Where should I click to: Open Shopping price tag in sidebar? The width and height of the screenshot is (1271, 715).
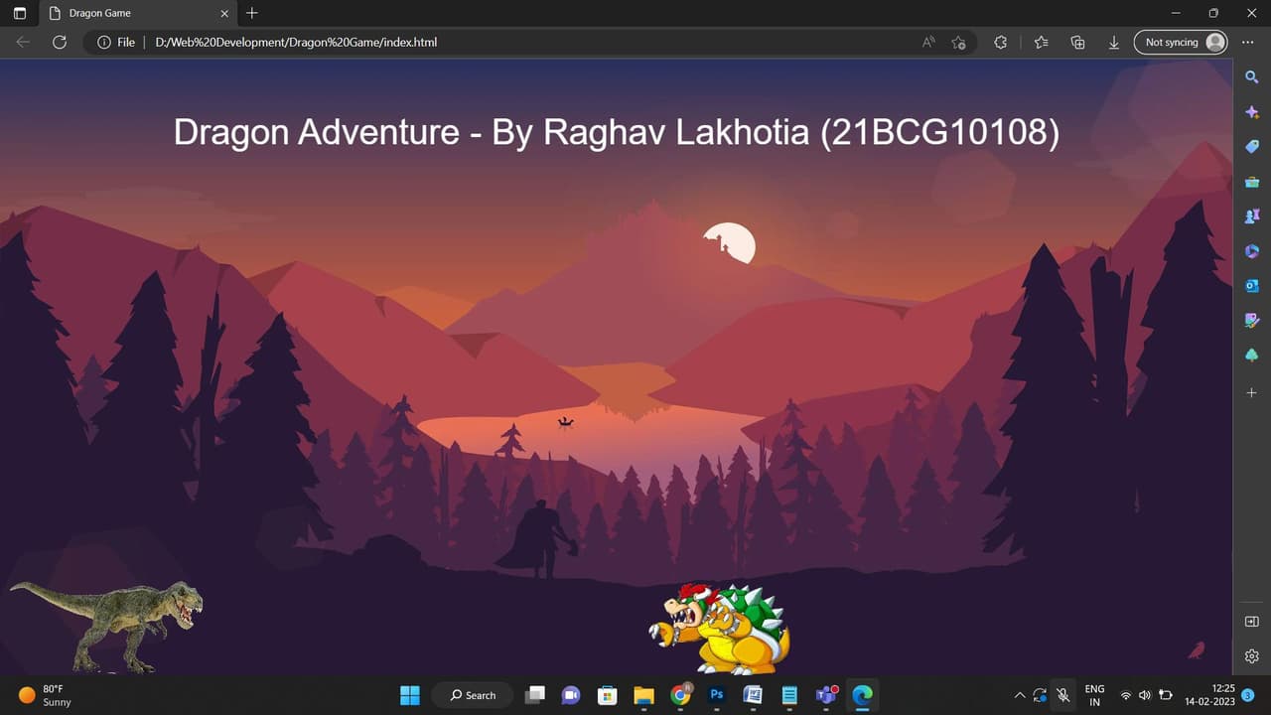(1251, 147)
